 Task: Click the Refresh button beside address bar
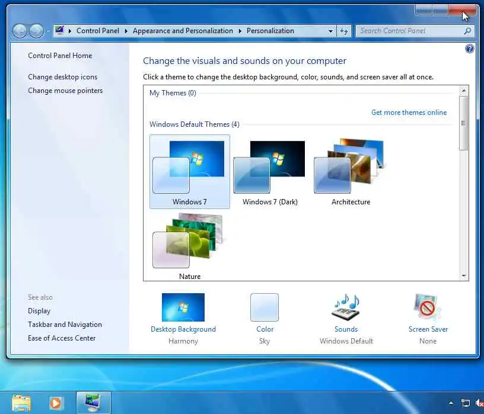coord(344,31)
